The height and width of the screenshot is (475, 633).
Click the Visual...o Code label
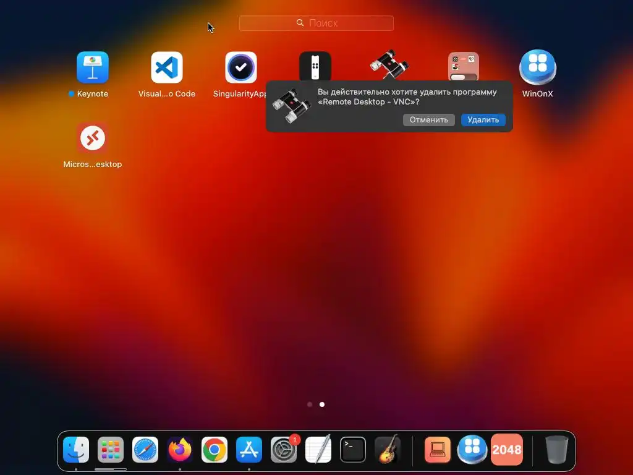(167, 94)
